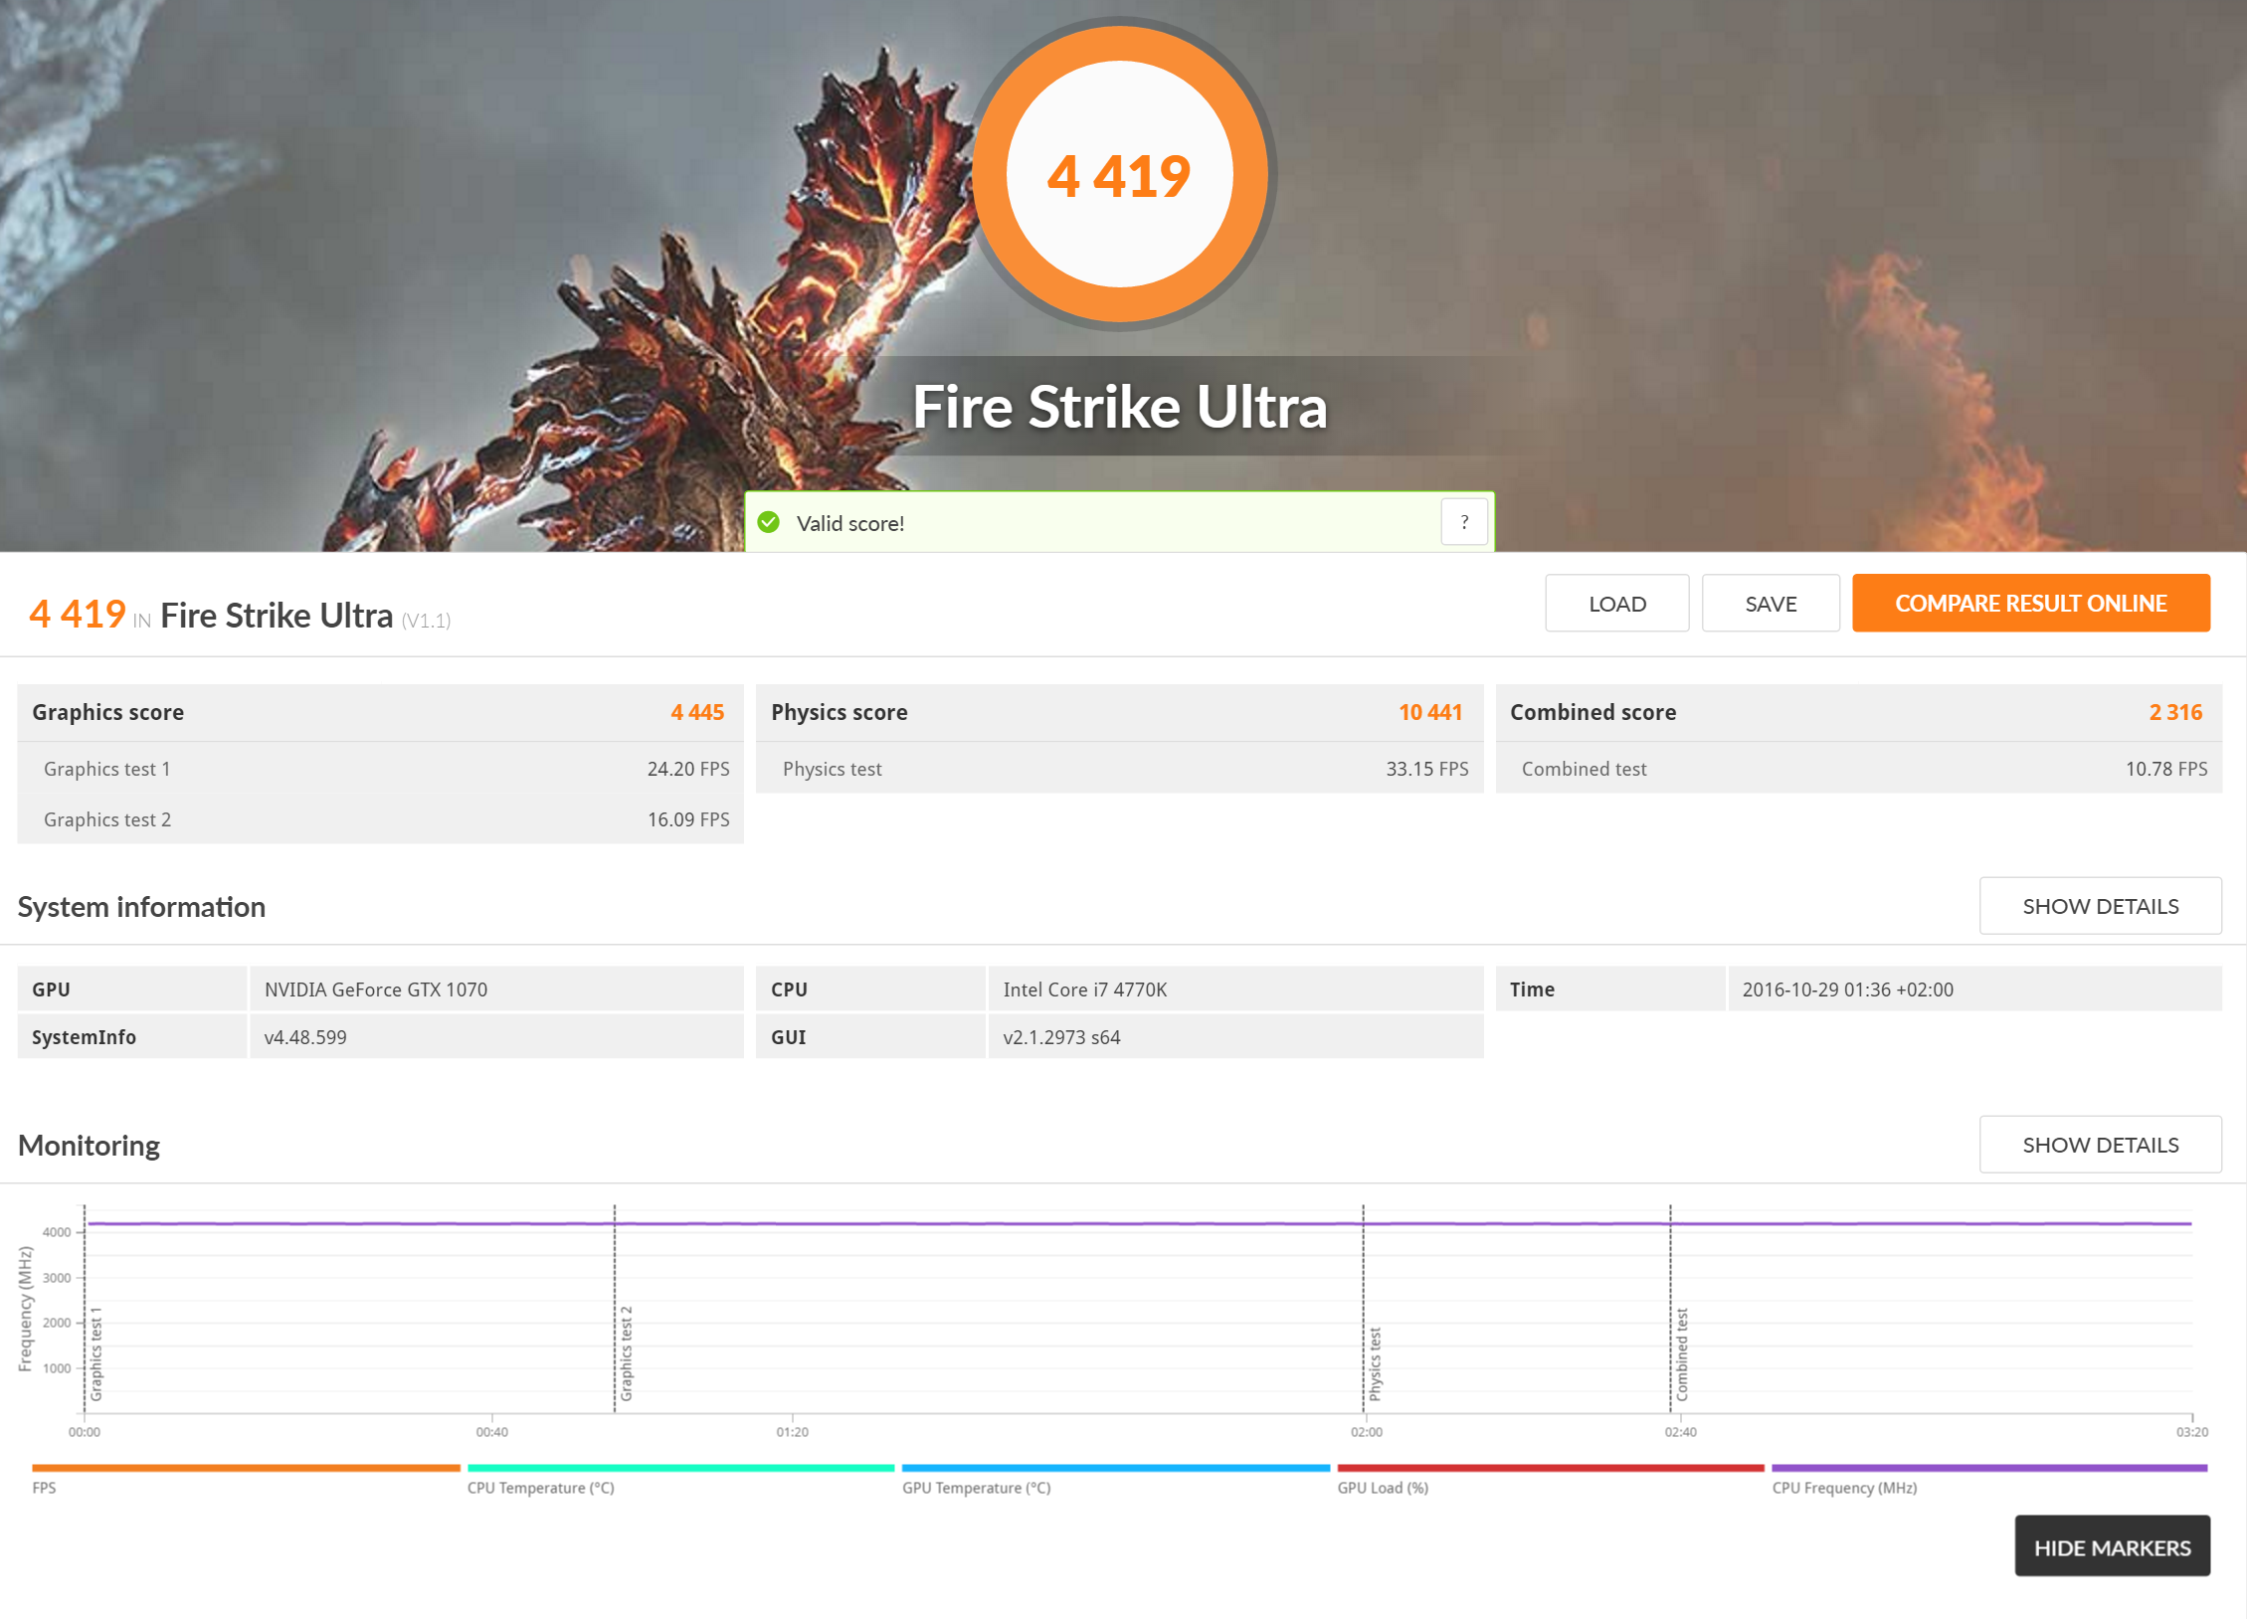Click the Graphics test 2 chart marker

[x=626, y=1353]
